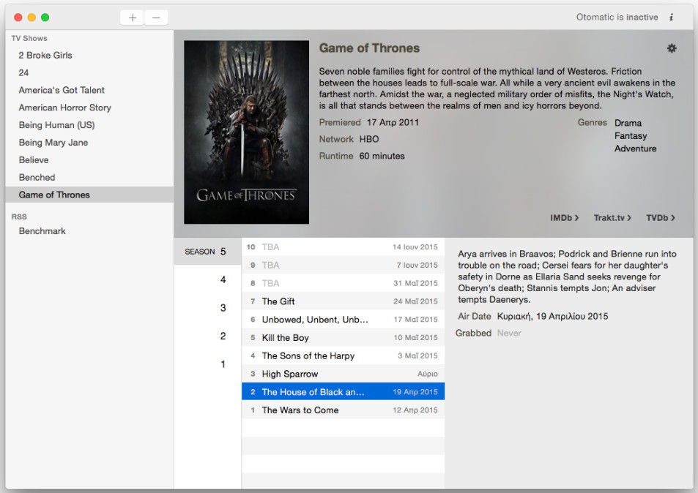The width and height of the screenshot is (698, 493).
Task: Select Being Mary Jane in the sidebar
Action: (89, 142)
